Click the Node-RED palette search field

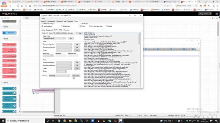pos(10,18)
